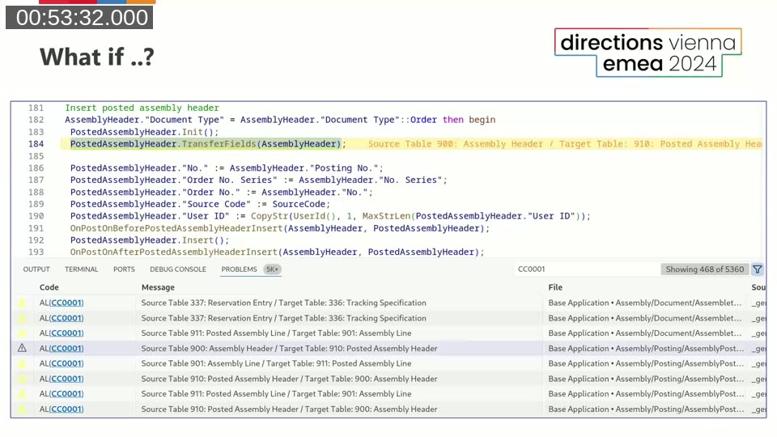
Task: Switch to the OUTPUT panel tab
Action: [x=36, y=269]
